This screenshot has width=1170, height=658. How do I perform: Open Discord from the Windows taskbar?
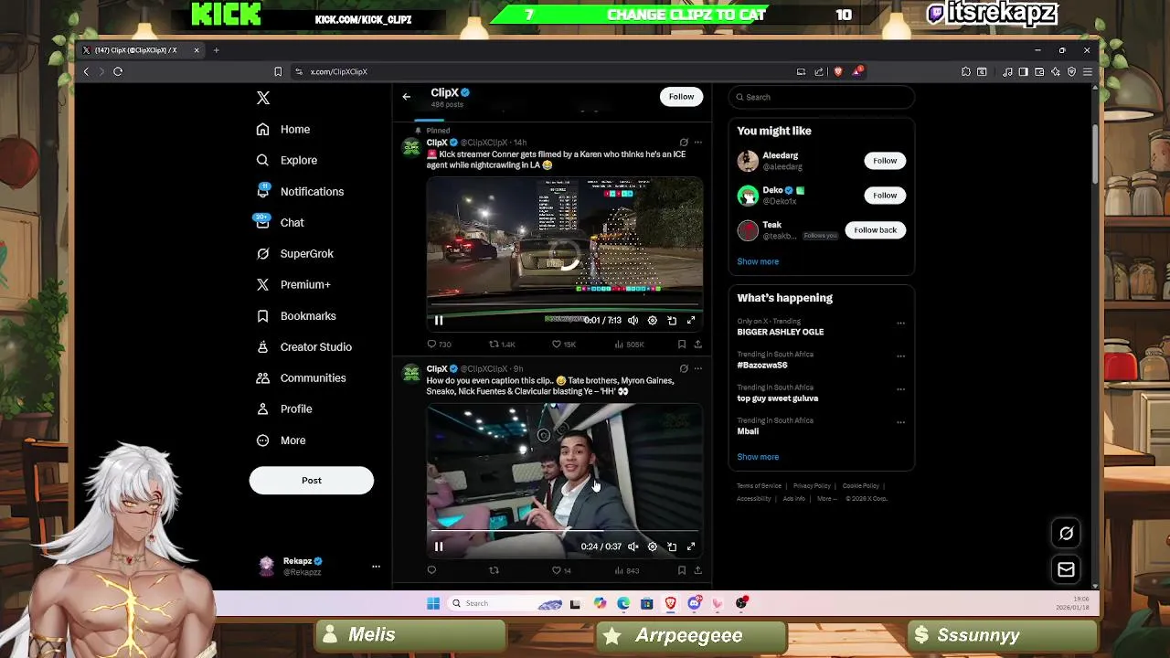click(x=695, y=603)
